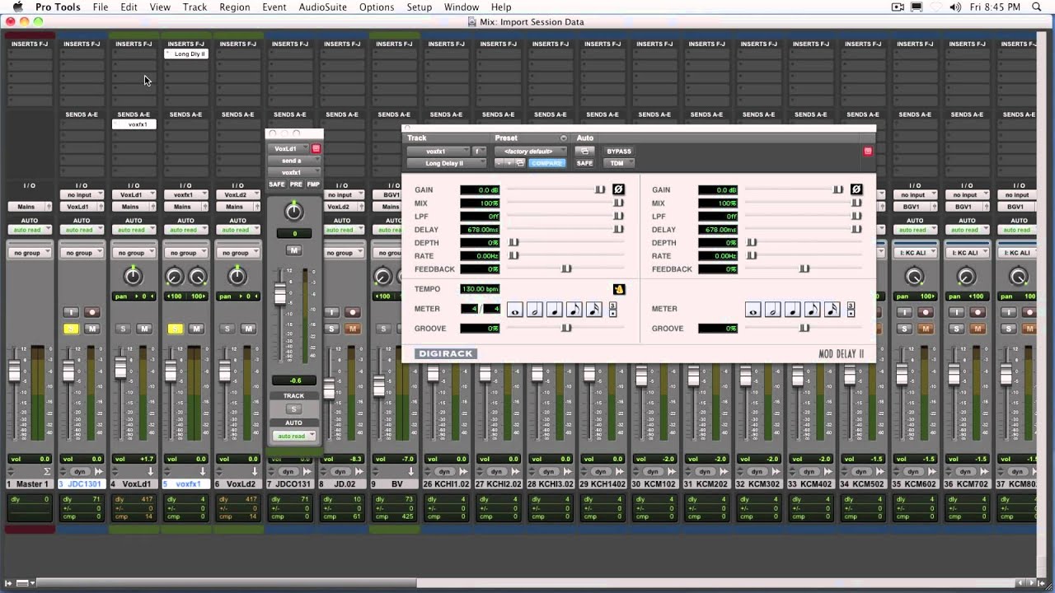
Task: Open auto read dropdown on VoxLd1 track
Action: coord(134,230)
